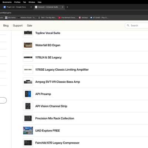Open the Help menu
This screenshot has width=148, height=148.
click(40, 2)
